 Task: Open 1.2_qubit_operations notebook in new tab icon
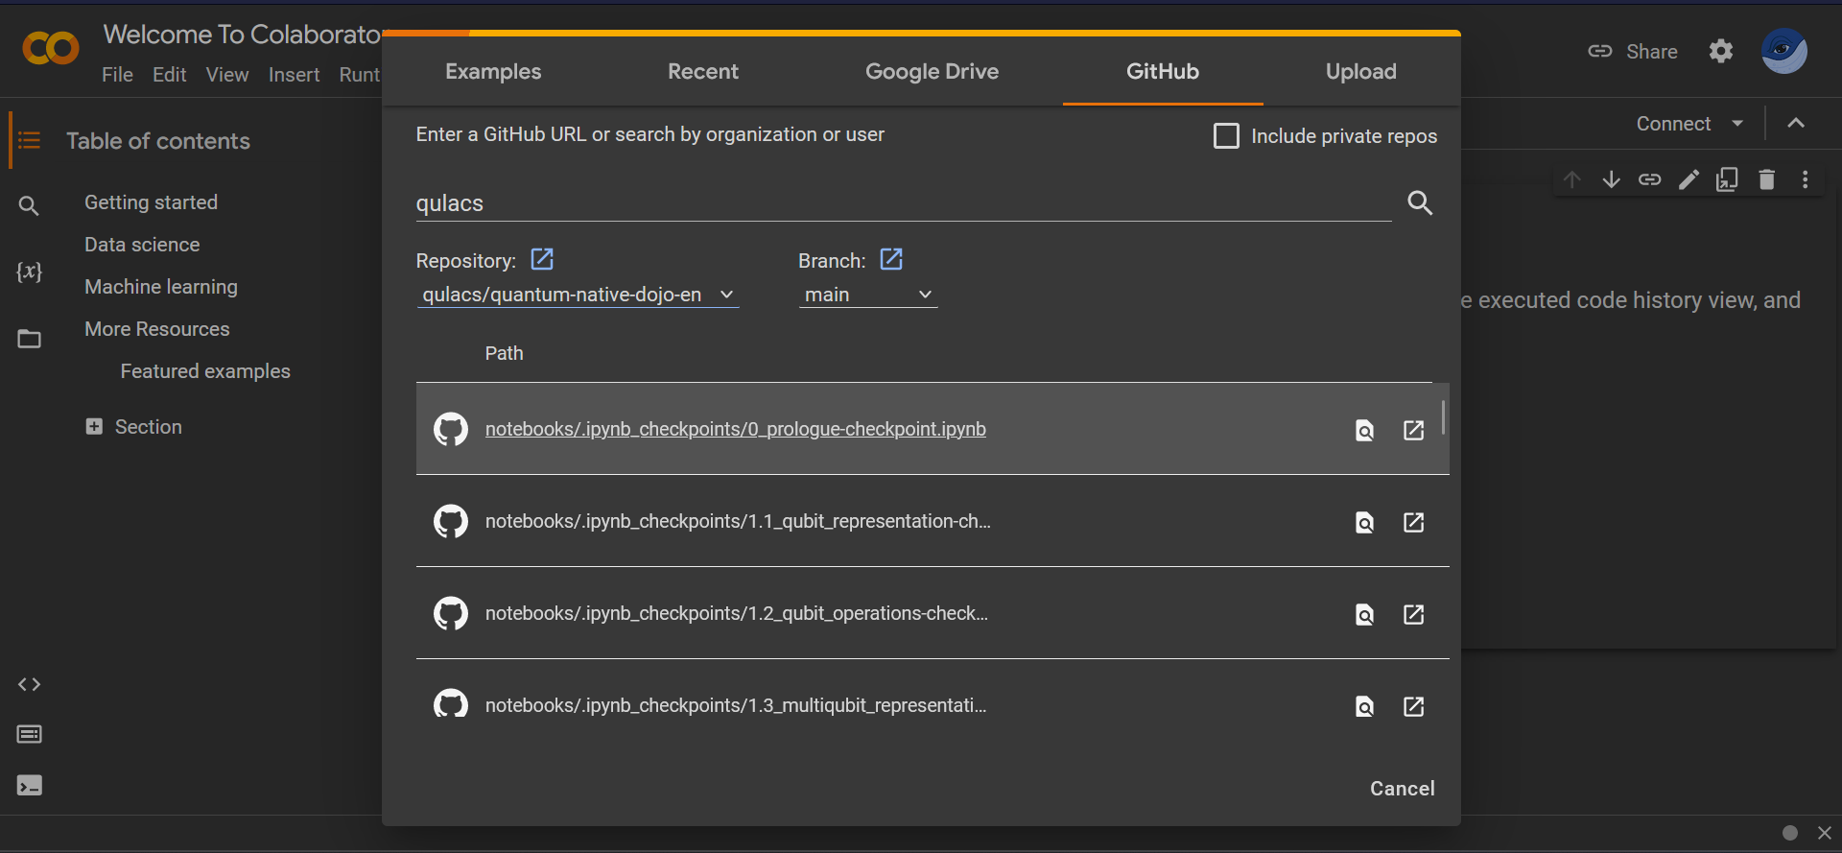pos(1413,614)
